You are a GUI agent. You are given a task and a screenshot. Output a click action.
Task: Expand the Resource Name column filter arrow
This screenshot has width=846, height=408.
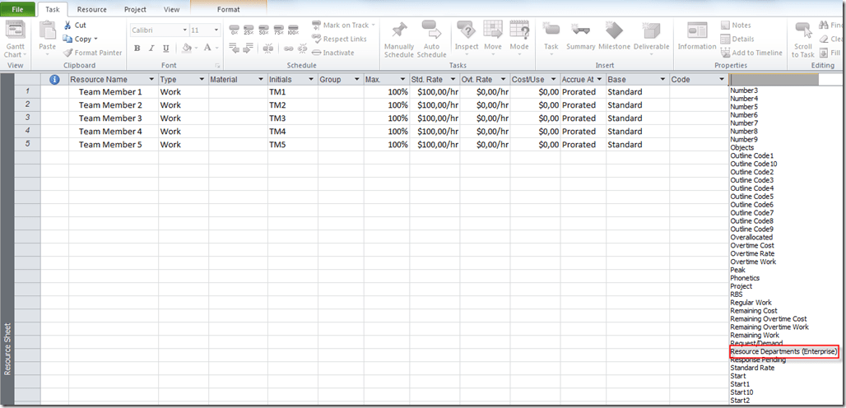click(151, 80)
